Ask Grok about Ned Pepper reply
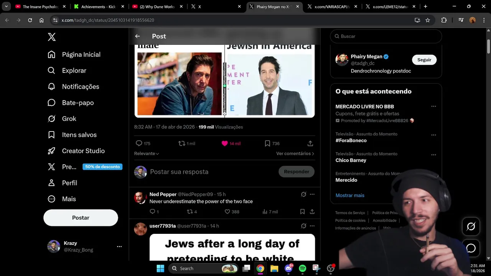Image resolution: width=491 pixels, height=276 pixels. coord(303,194)
